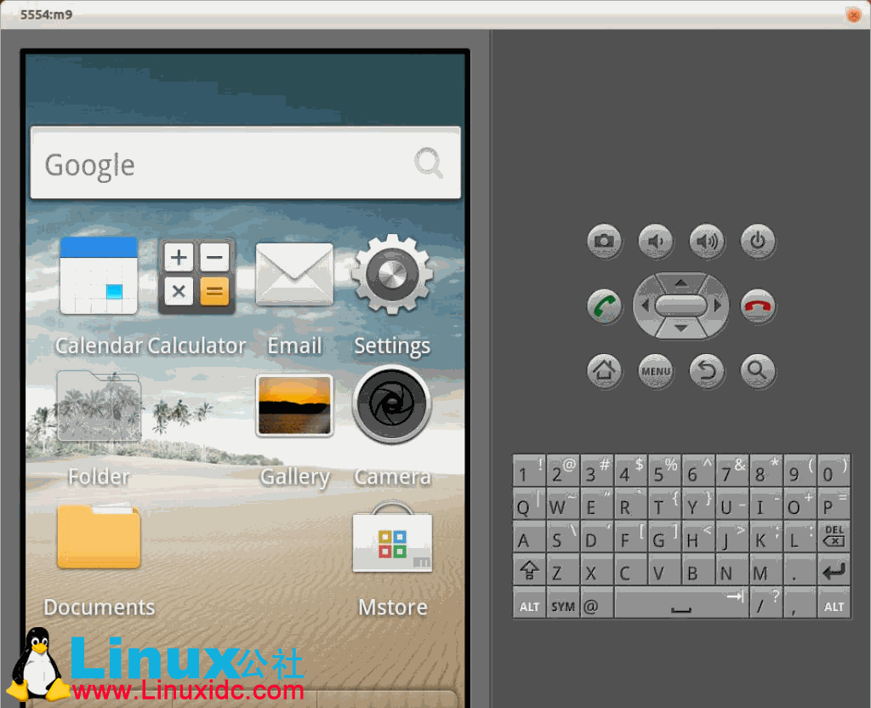Open Android Settings gear icon
The height and width of the screenshot is (708, 871).
(x=392, y=275)
